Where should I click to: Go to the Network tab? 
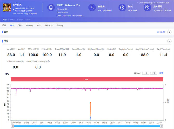pyautogui.click(x=49, y=25)
